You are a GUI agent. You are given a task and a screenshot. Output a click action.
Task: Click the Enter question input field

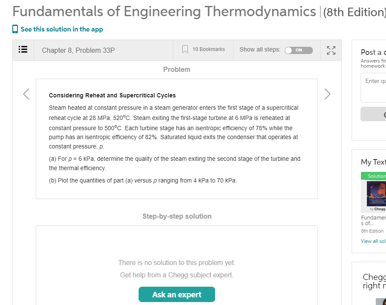(x=374, y=87)
